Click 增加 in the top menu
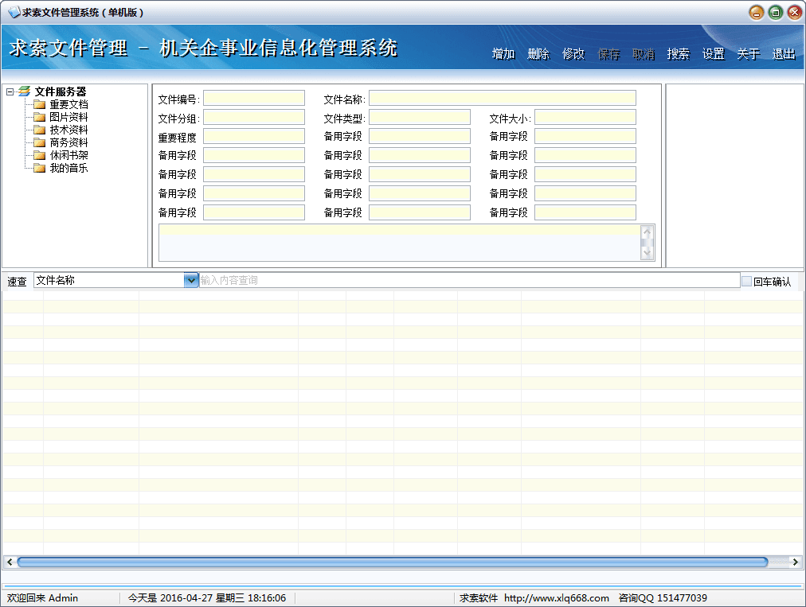This screenshot has width=806, height=607. pos(503,54)
